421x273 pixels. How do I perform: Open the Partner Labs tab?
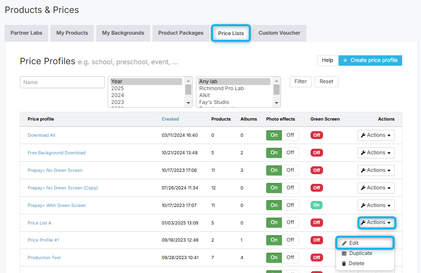pos(26,33)
